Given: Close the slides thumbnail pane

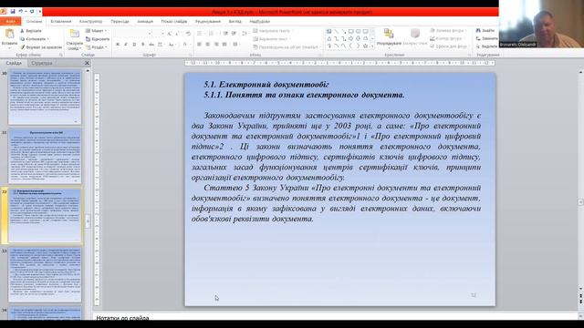Looking at the screenshot, I should (x=87, y=63).
